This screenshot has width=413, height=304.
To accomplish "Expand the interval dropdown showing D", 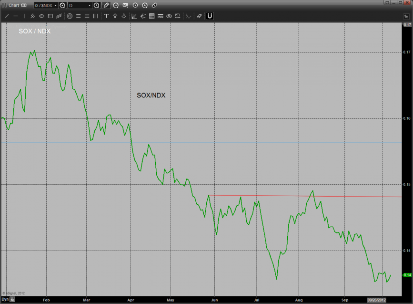I will coord(79,5).
